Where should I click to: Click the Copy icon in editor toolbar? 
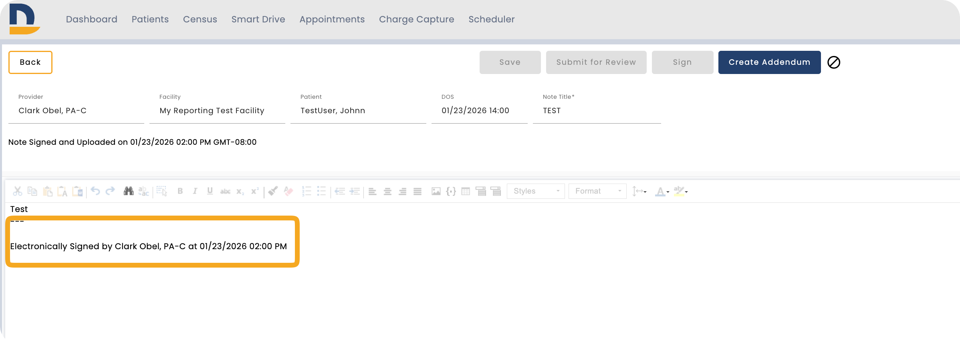[32, 191]
